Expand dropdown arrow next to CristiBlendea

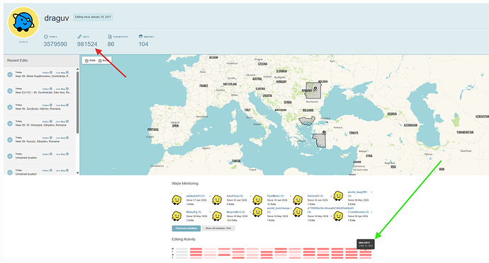(371, 212)
